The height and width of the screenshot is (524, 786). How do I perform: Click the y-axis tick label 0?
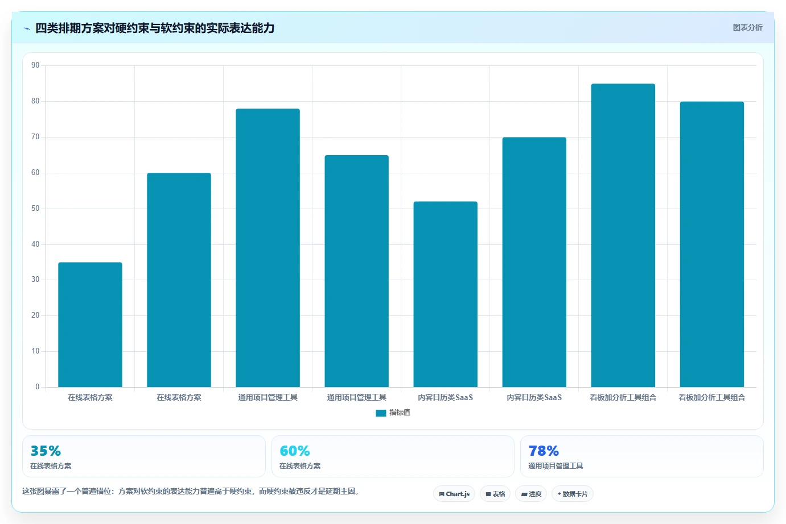coord(38,387)
